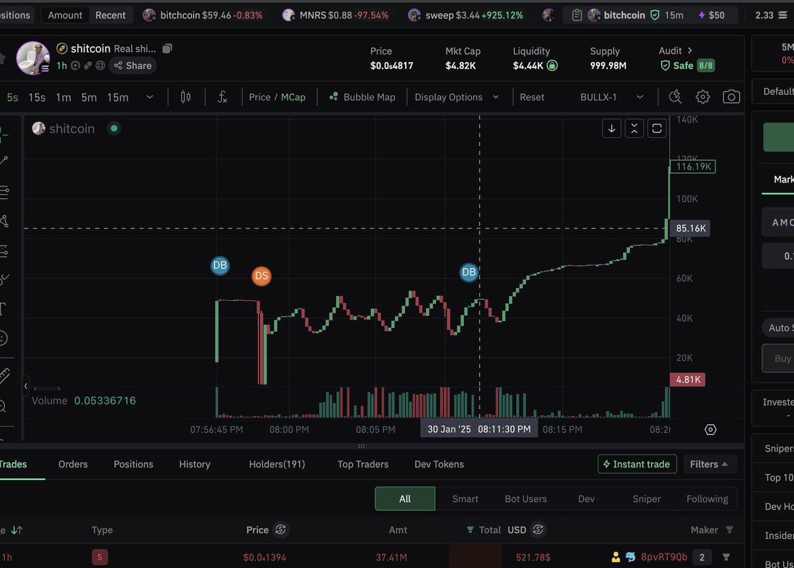
Task: Filter the Maker column funnel icon
Action: 729,530
